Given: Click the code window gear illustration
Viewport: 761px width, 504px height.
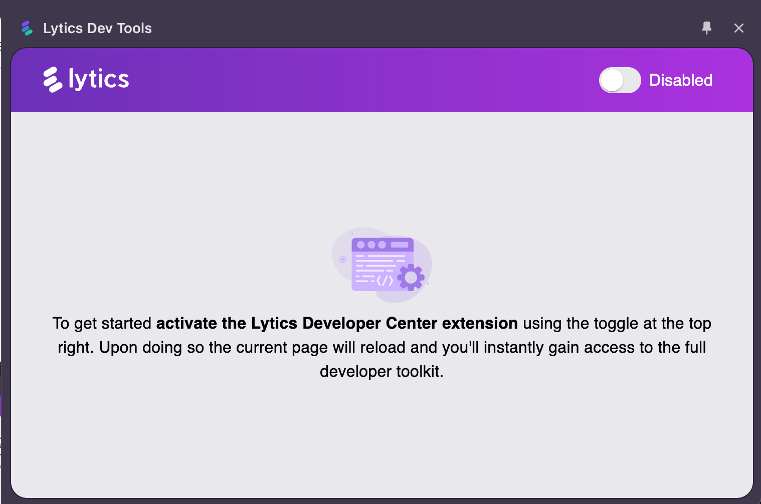Looking at the screenshot, I should (x=382, y=265).
